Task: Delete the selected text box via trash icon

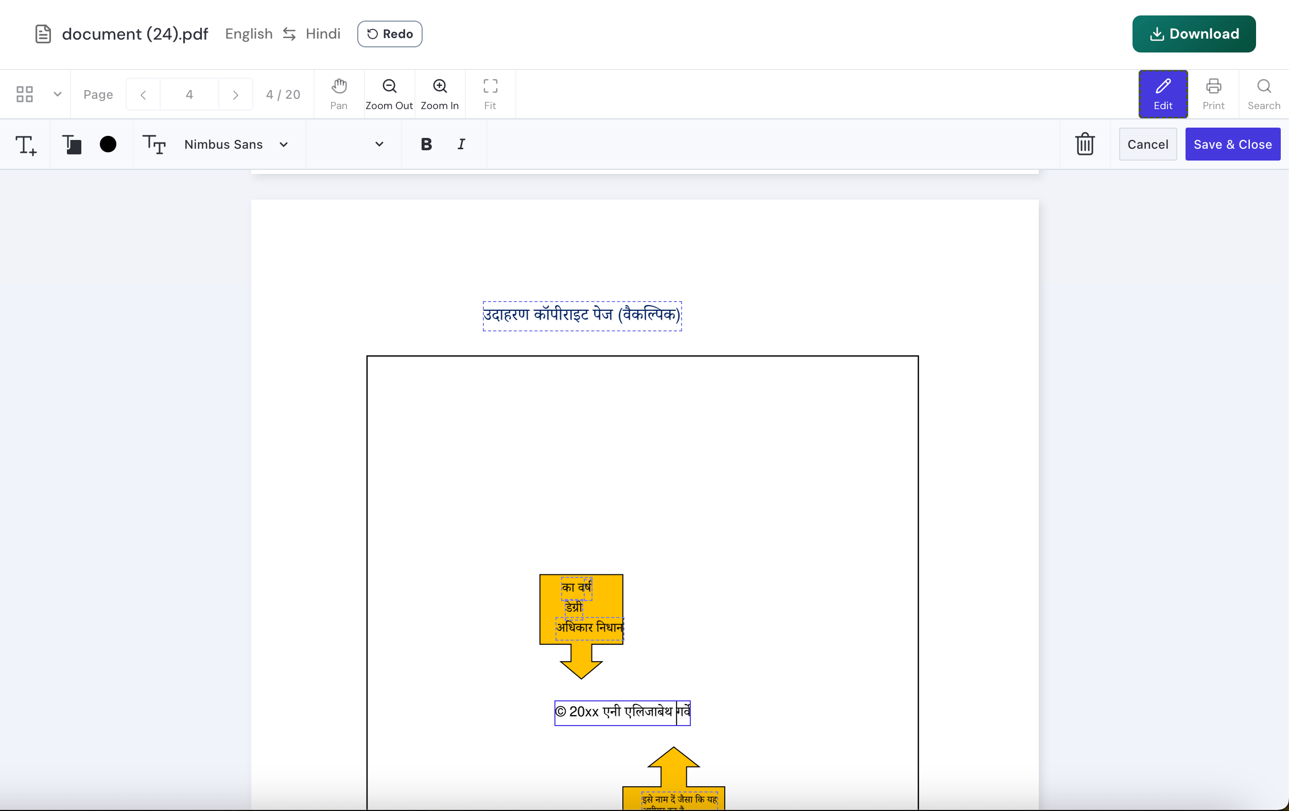Action: coord(1085,144)
